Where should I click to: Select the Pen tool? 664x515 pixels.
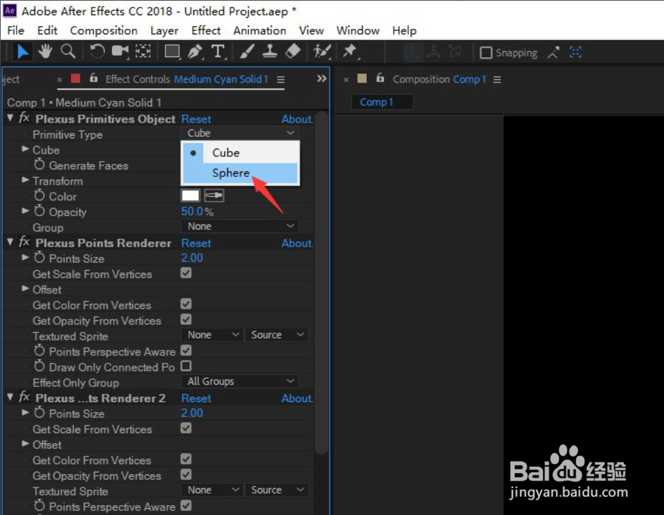pos(195,52)
